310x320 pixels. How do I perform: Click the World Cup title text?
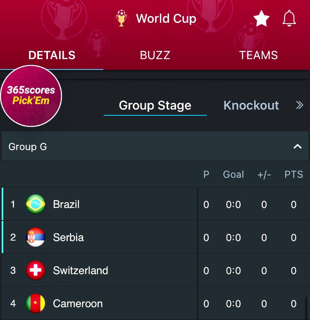(166, 19)
